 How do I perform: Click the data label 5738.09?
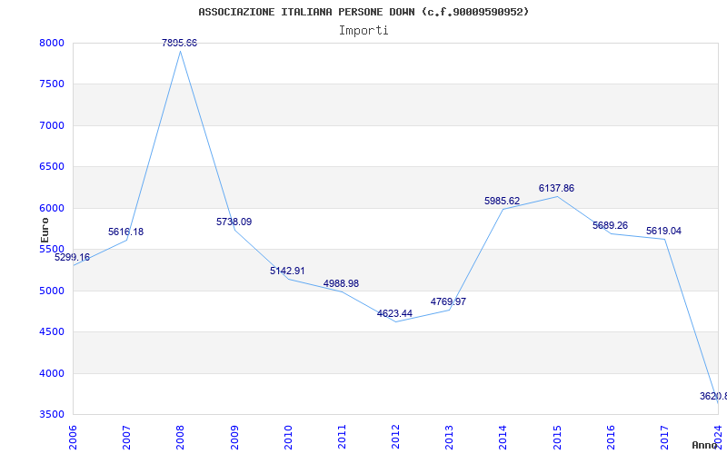(x=234, y=222)
